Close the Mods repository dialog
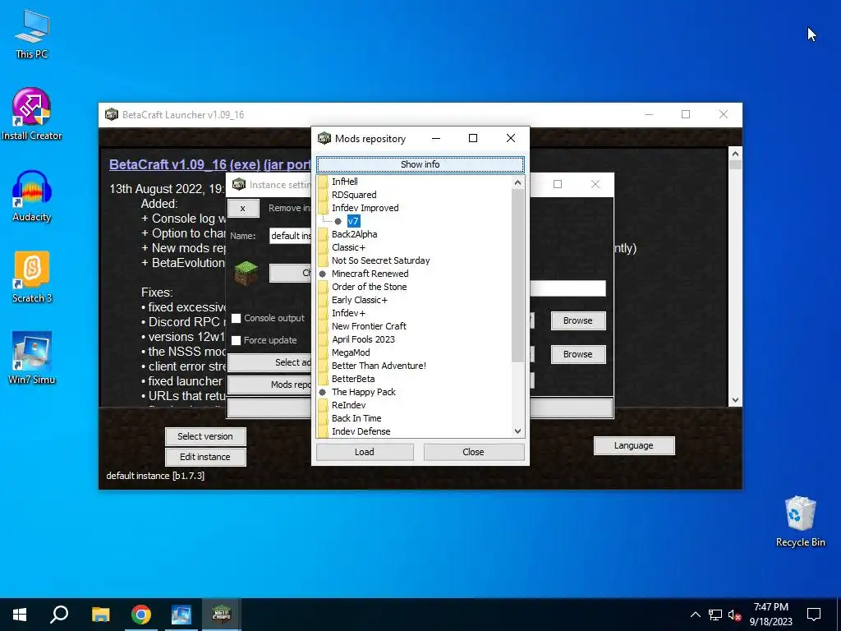841x631 pixels. pos(474,452)
